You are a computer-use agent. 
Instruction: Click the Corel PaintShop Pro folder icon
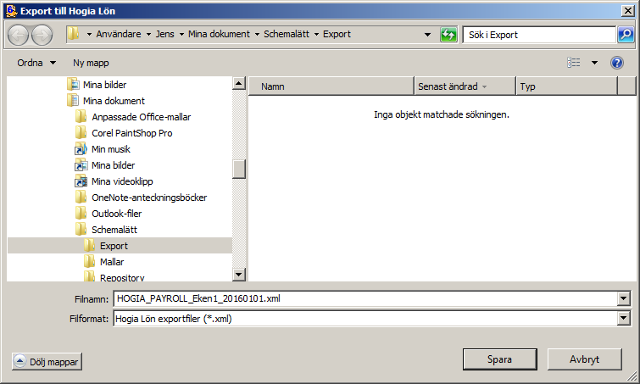click(x=81, y=132)
